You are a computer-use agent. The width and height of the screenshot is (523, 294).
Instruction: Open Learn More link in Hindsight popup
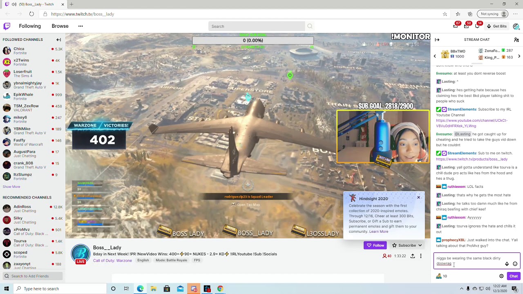pyautogui.click(x=379, y=232)
